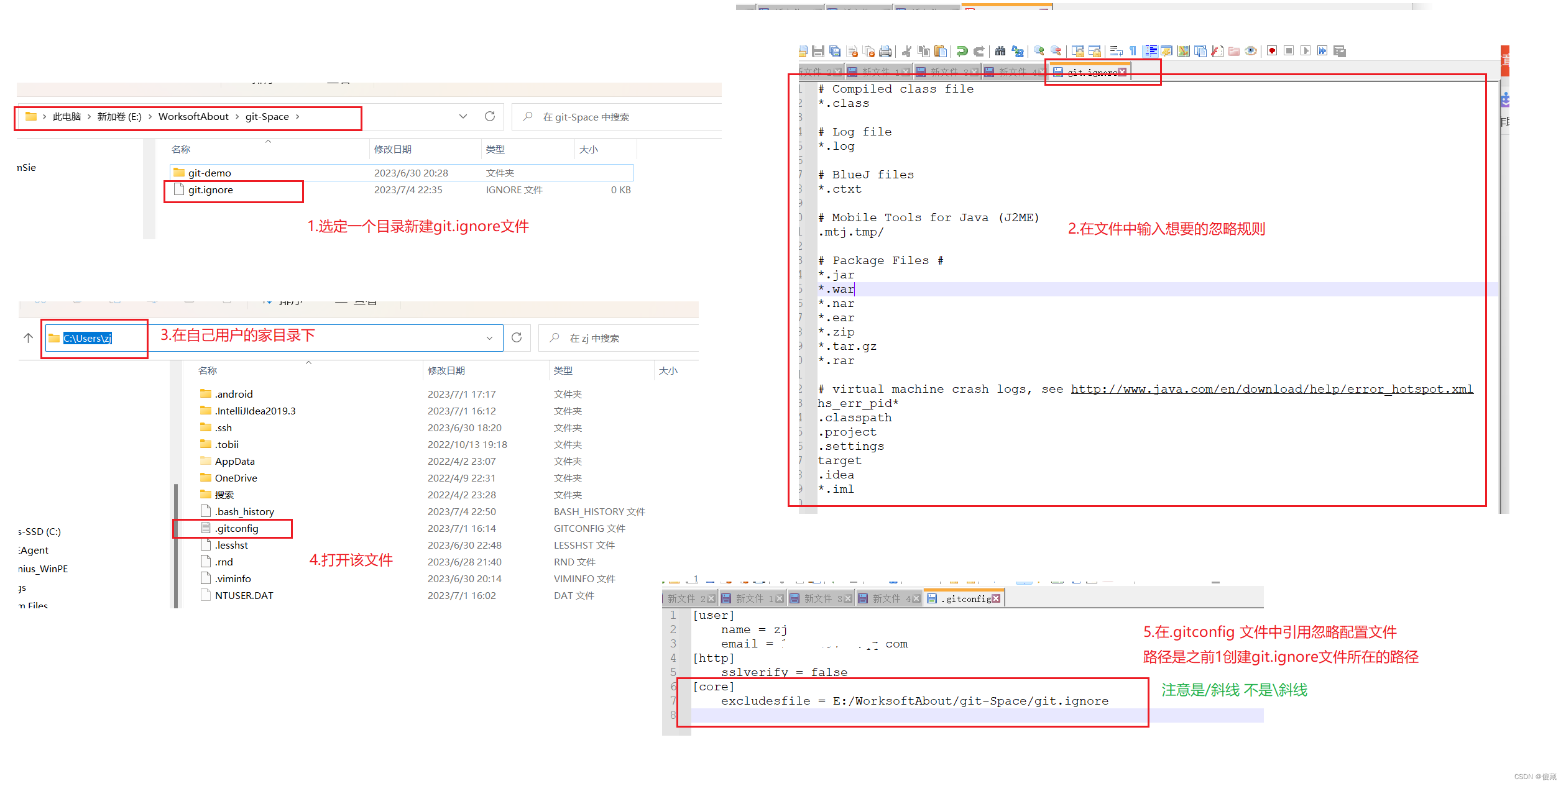Switch to 新文件 1 tab in the git.ignore editor window
Viewport: 1566px width, 786px height.
pos(878,72)
